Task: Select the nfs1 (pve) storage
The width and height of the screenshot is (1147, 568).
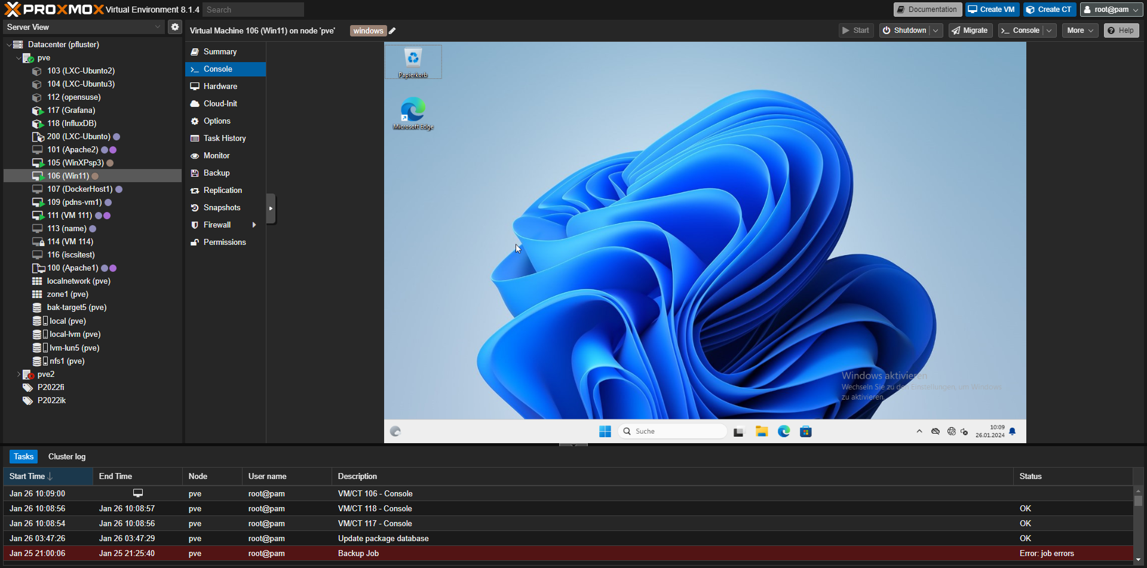Action: pos(67,361)
